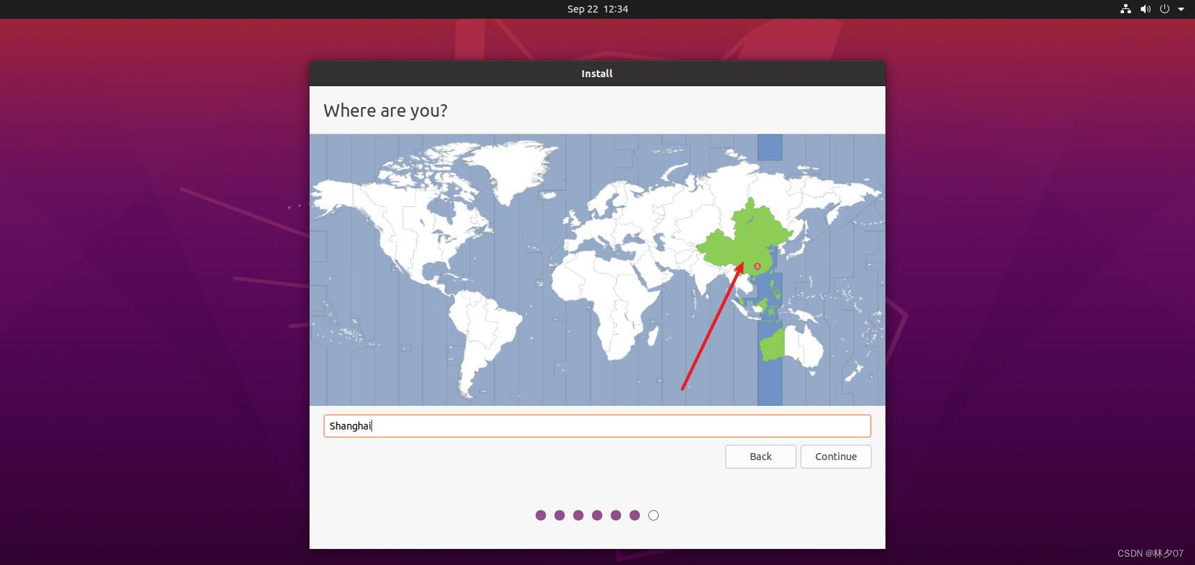1195x565 pixels.
Task: Focus the Shanghai location text field
Action: pyautogui.click(x=597, y=426)
